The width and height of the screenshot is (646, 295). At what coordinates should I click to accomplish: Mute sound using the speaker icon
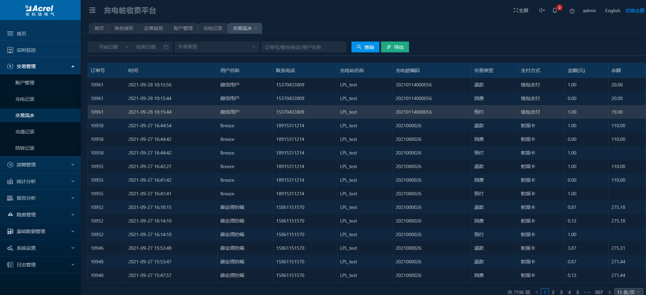click(542, 11)
